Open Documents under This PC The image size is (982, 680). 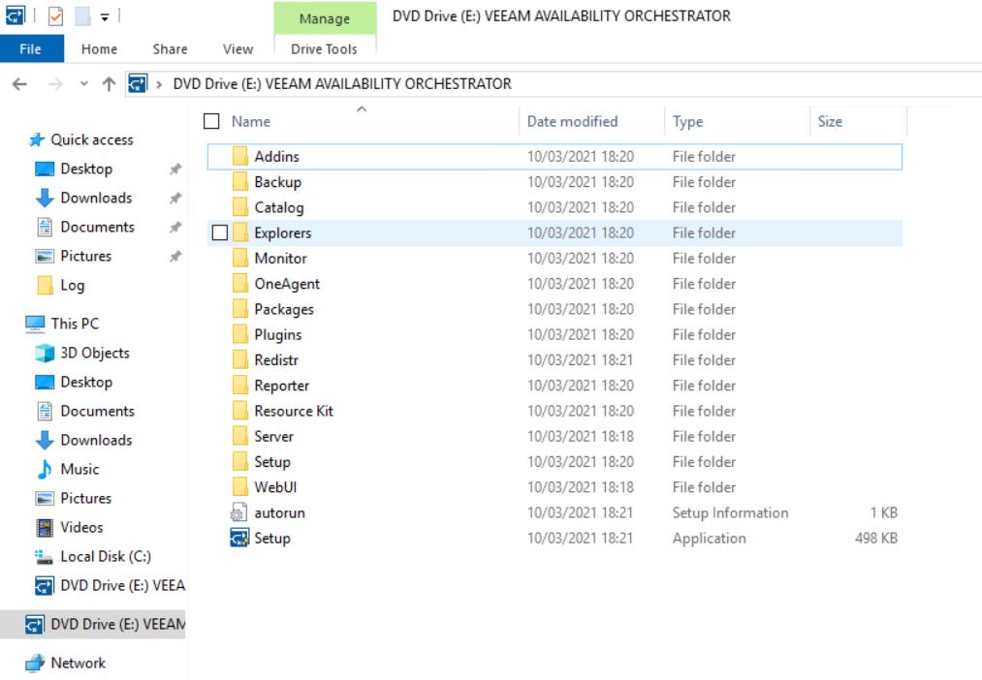coord(97,411)
